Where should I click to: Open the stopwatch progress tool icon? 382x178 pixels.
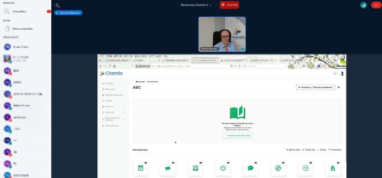[223, 168]
